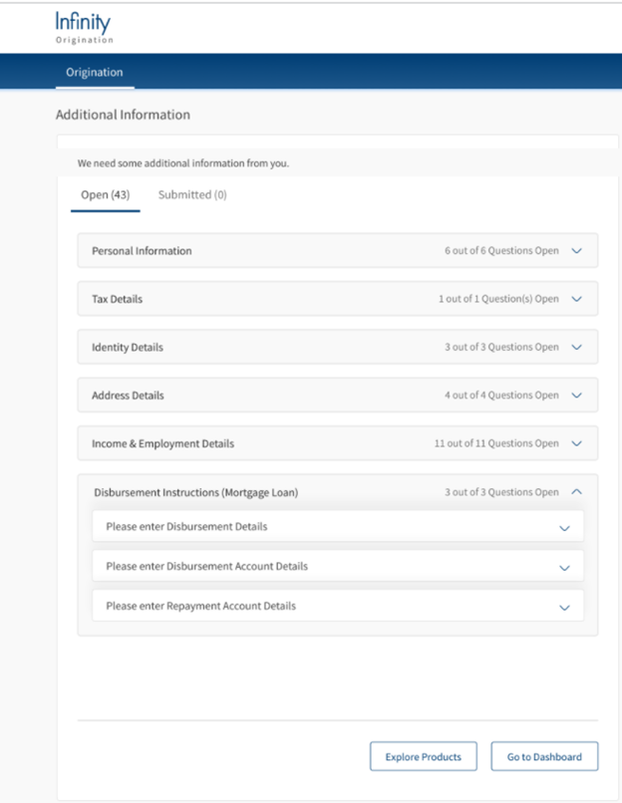Open the Origination navigation tab

pos(95,72)
